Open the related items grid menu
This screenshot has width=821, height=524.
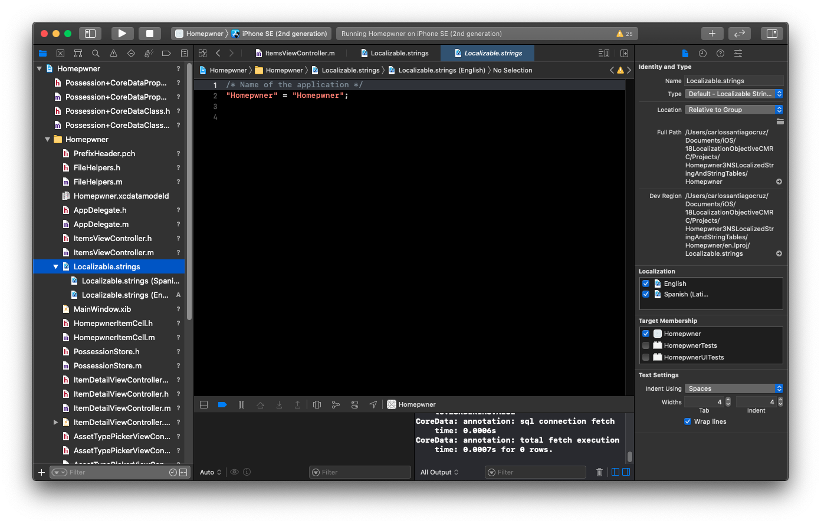click(x=202, y=53)
